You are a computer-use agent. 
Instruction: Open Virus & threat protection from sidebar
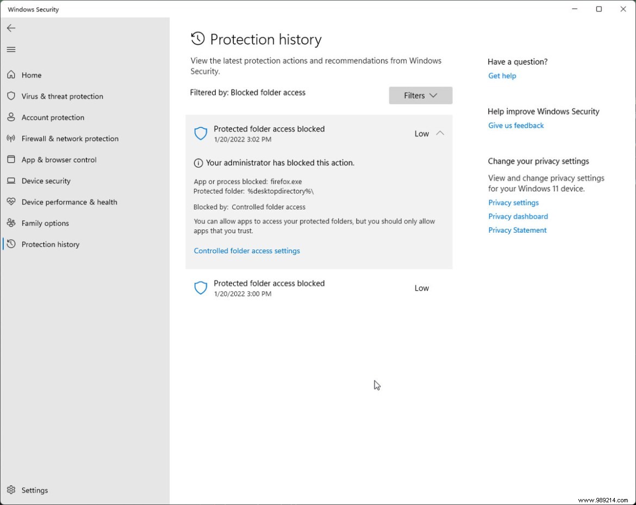[62, 96]
